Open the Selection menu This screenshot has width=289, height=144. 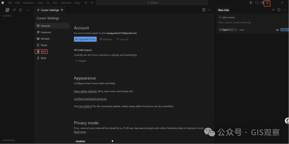click(28, 3)
